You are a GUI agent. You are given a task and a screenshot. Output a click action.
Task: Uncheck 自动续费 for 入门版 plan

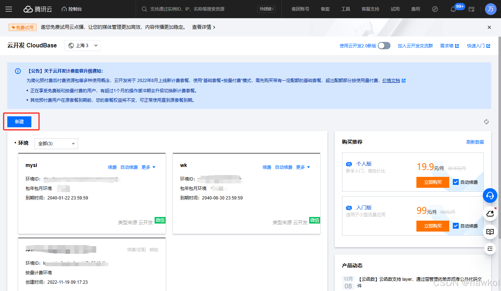click(456, 226)
